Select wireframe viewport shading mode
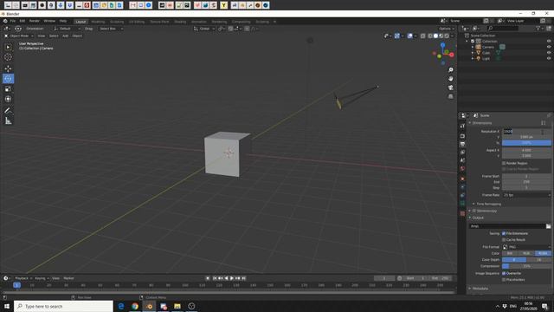 430,36
